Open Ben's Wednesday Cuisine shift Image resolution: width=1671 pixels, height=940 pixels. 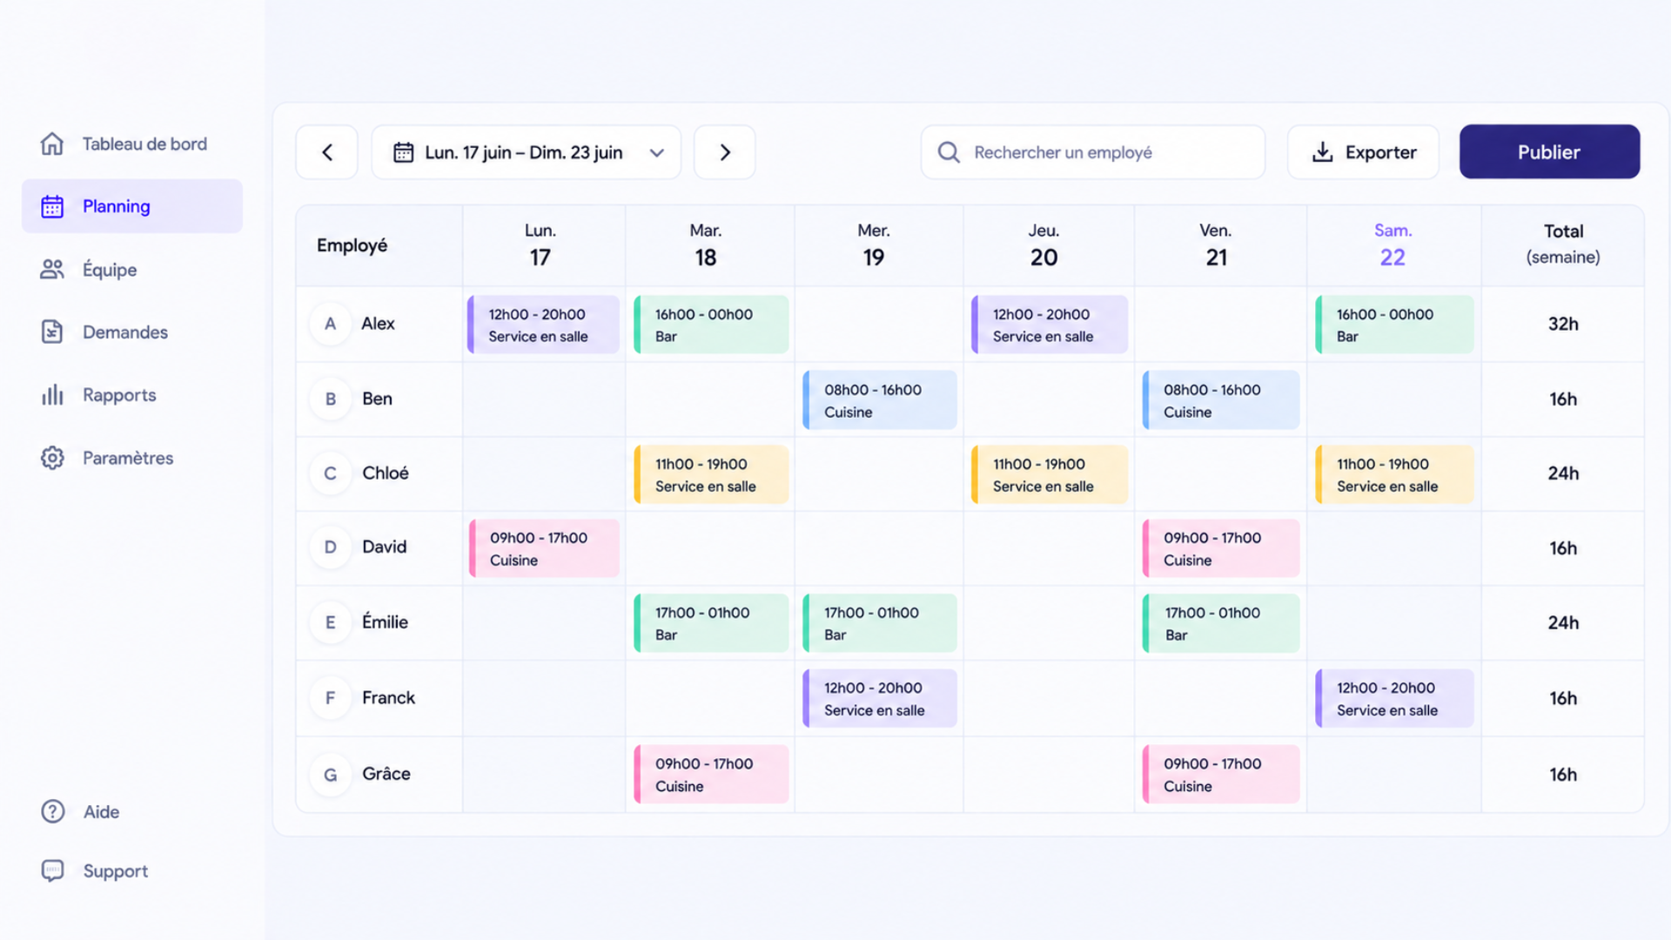point(879,400)
